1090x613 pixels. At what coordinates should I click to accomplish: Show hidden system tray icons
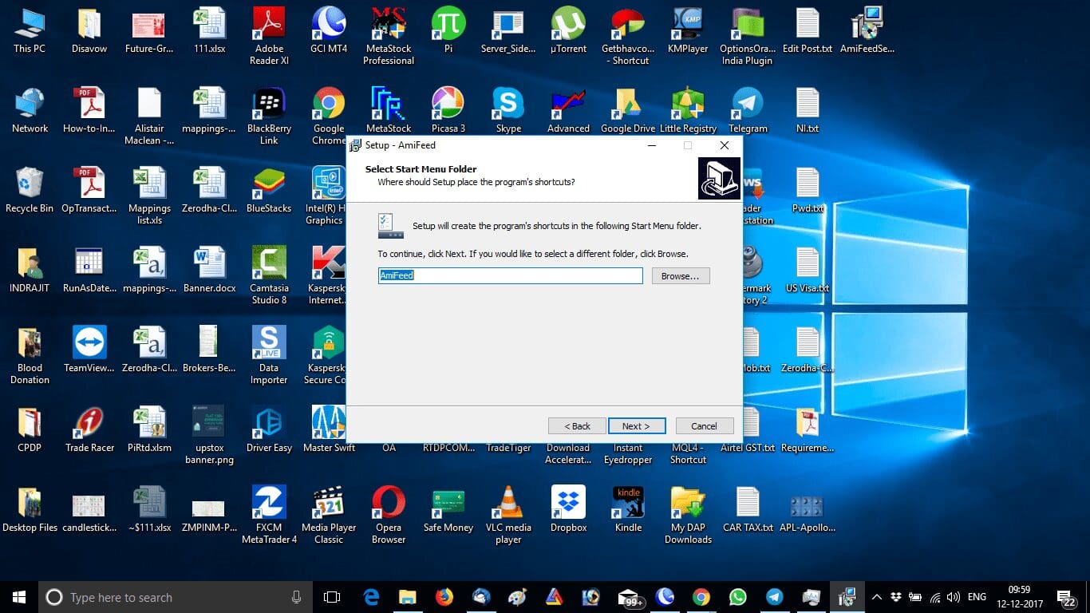click(x=877, y=597)
